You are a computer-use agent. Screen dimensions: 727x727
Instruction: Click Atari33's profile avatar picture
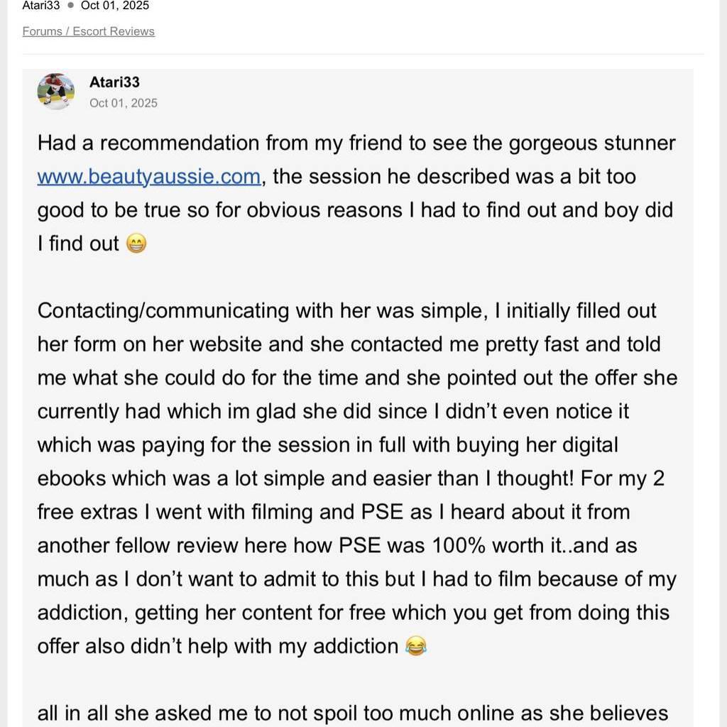pyautogui.click(x=55, y=91)
